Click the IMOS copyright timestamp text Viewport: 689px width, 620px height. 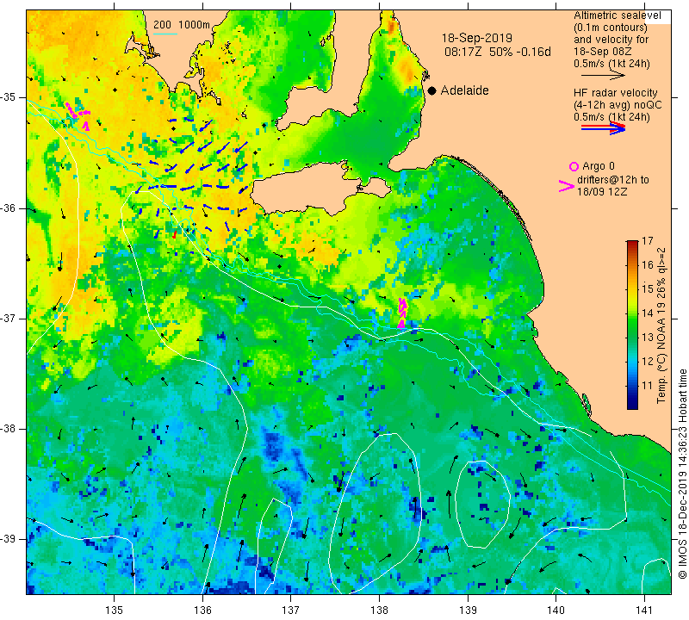coord(682,474)
